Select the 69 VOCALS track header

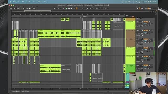tap(130, 25)
